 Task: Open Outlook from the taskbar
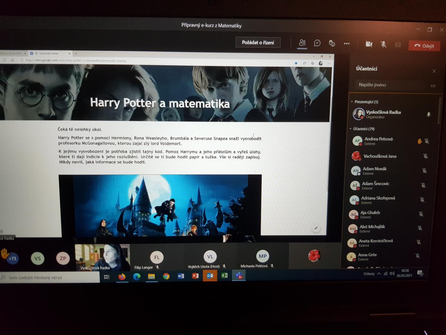(210, 275)
